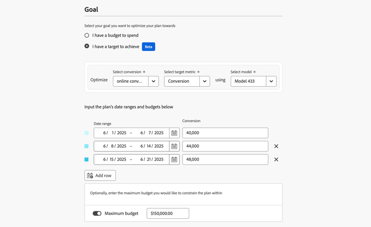The width and height of the screenshot is (371, 227).
Task: Click the Add row button
Action: pos(100,175)
